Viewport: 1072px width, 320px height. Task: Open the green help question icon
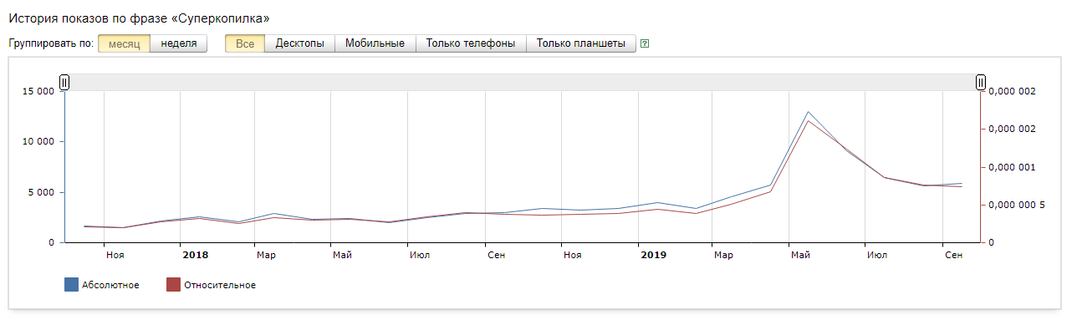pyautogui.click(x=645, y=44)
